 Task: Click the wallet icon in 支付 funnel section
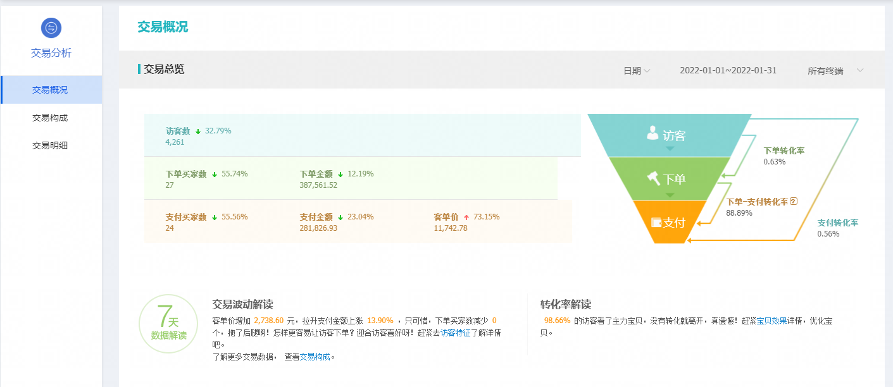coord(656,223)
